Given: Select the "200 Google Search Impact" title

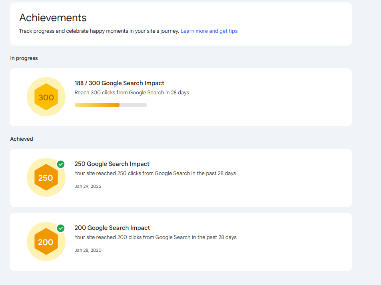Looking at the screenshot, I should click(x=112, y=228).
